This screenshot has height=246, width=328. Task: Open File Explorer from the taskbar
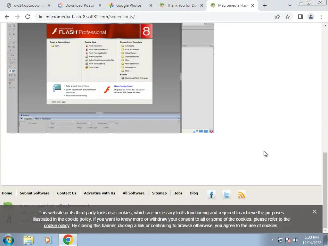pos(29,240)
